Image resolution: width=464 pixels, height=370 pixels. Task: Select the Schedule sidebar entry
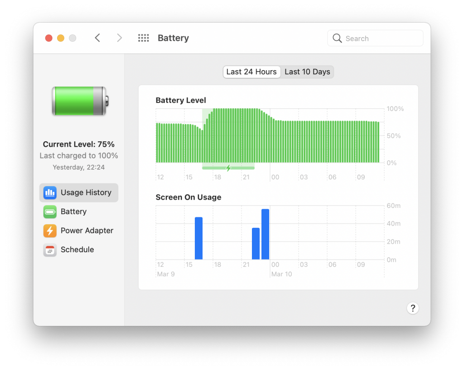coord(77,250)
